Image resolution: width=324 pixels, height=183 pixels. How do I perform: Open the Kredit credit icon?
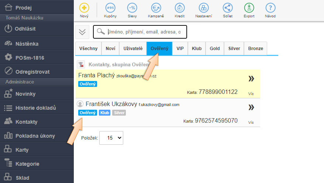coord(180,8)
